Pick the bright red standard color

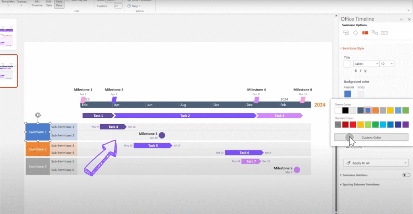353,124
